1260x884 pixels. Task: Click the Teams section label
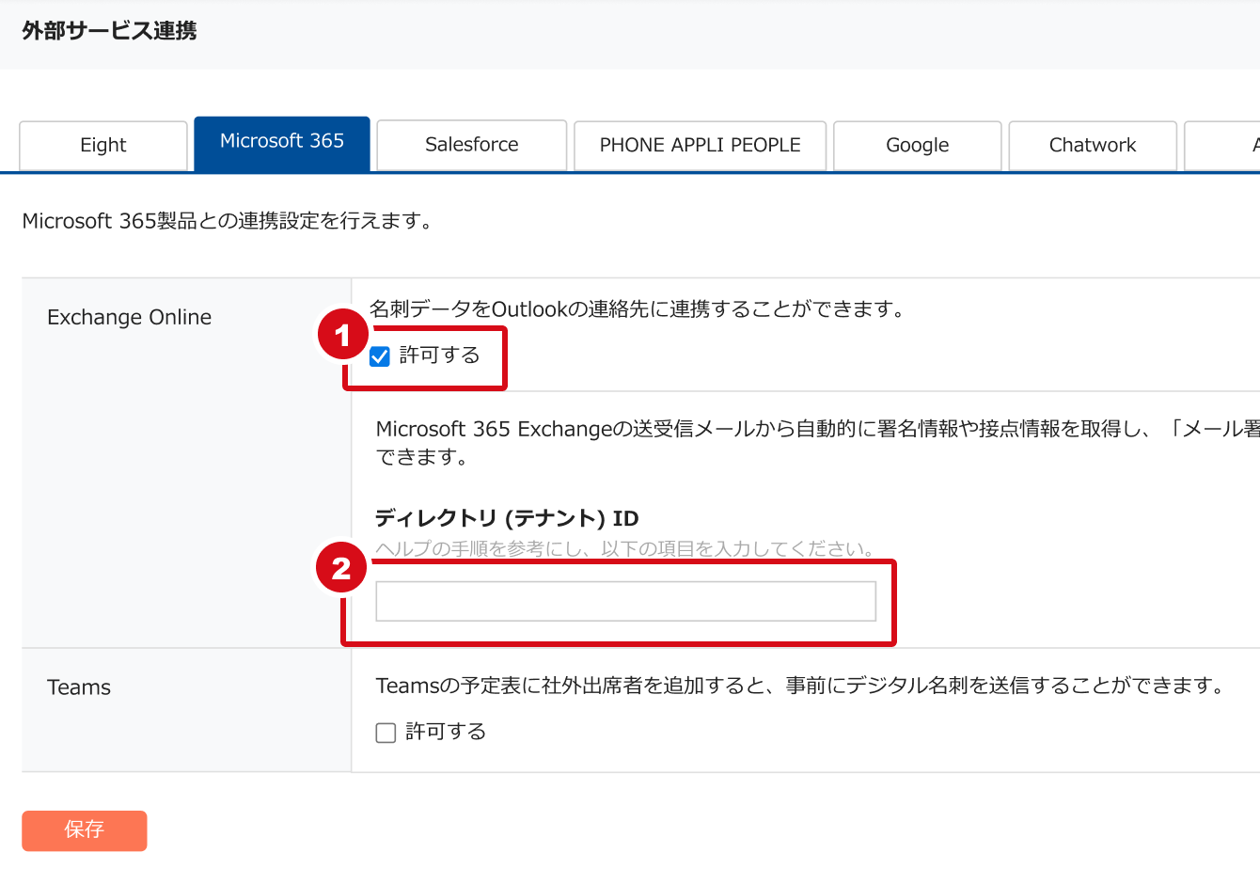pos(78,687)
